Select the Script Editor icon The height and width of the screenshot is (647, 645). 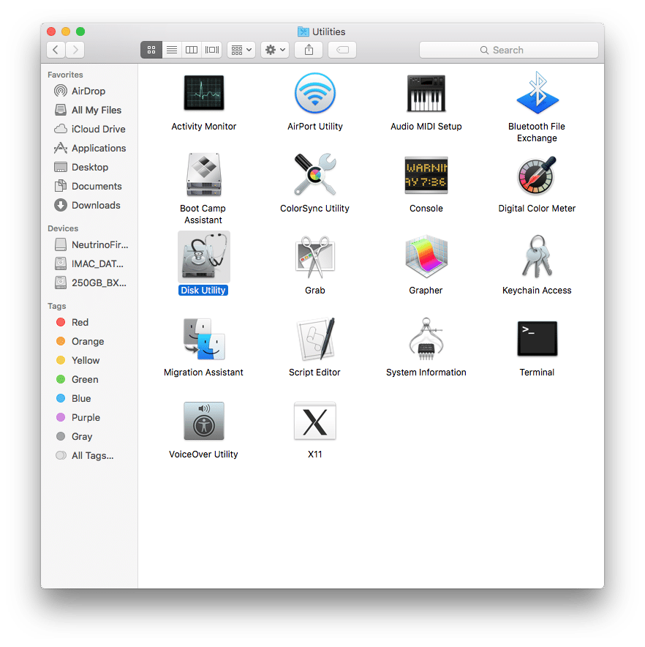[x=314, y=340]
